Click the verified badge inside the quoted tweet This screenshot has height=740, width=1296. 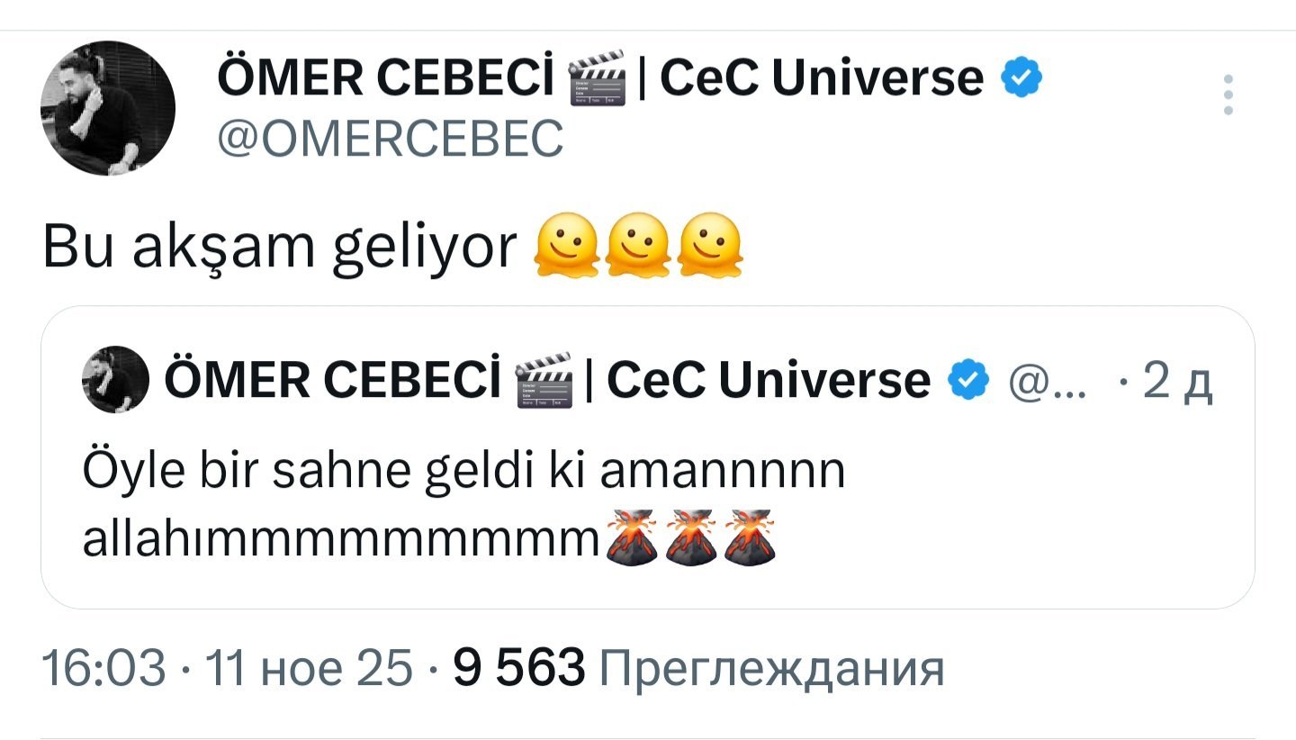(967, 381)
